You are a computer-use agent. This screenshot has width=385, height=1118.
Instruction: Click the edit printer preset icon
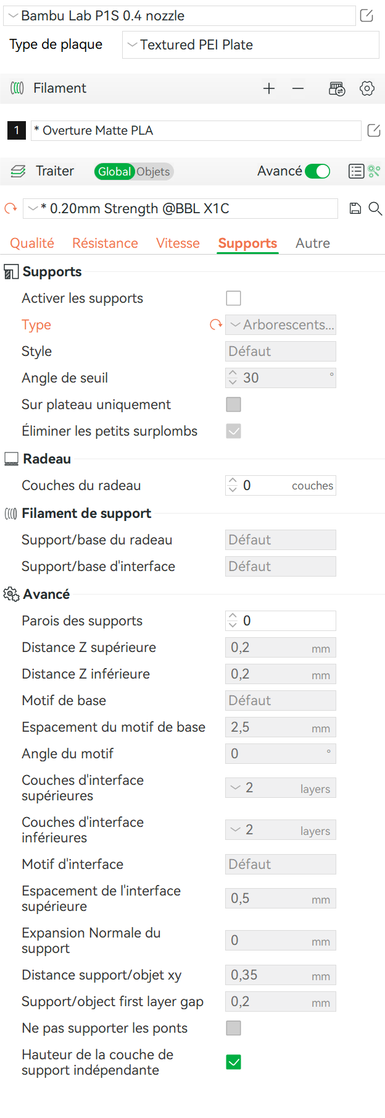pyautogui.click(x=366, y=15)
